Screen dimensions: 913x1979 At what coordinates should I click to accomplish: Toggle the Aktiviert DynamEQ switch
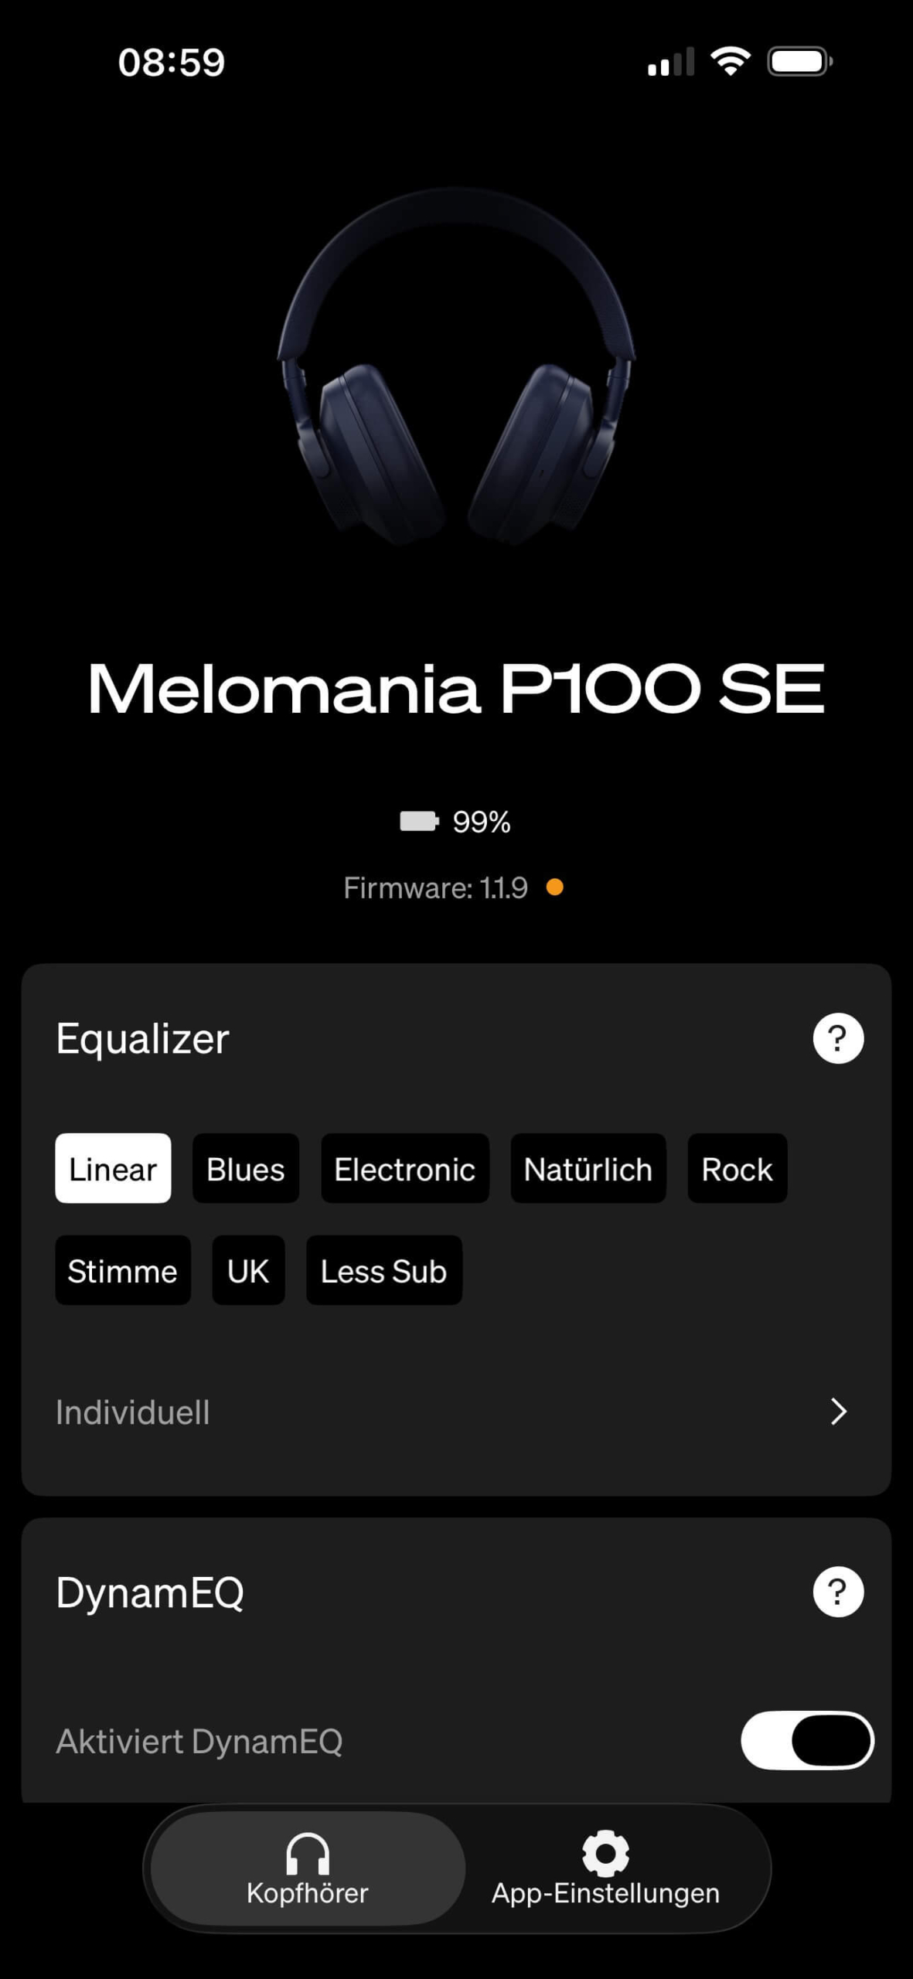807,1740
